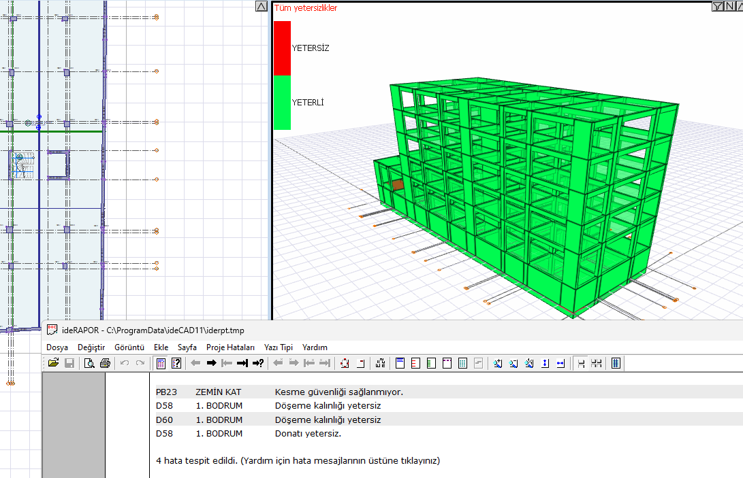The width and height of the screenshot is (743, 478).
Task: Click the zoom in magnifier icon
Action: pyautogui.click(x=498, y=364)
